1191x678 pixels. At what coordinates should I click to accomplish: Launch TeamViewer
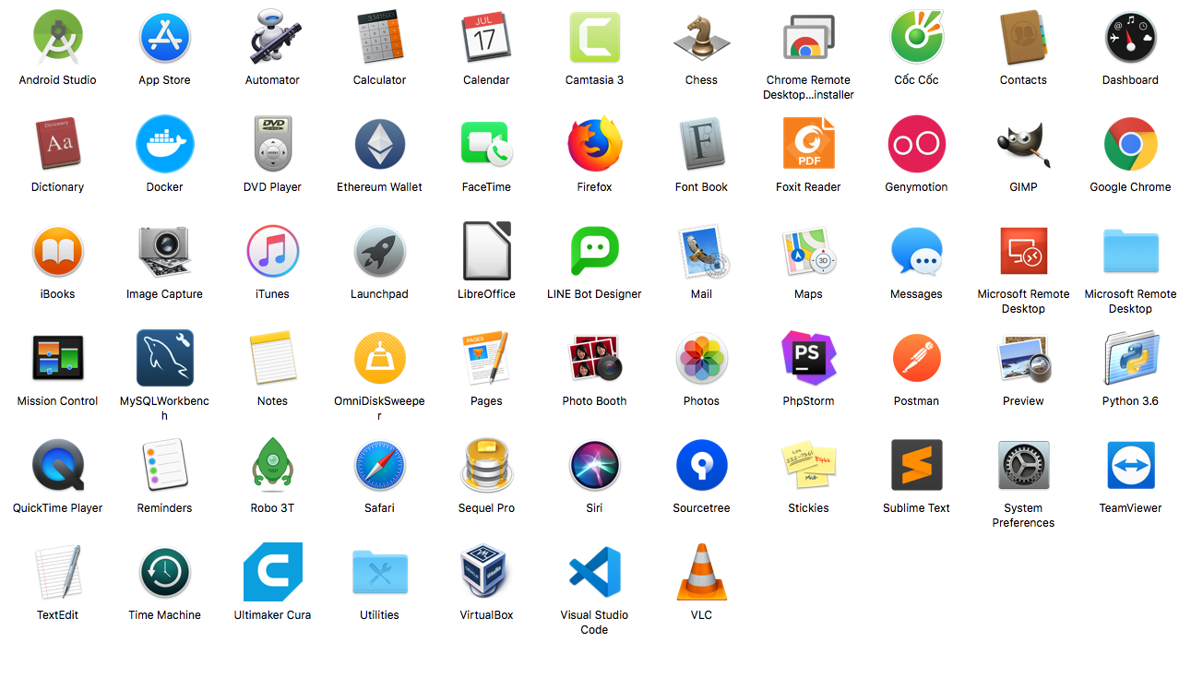tap(1130, 465)
